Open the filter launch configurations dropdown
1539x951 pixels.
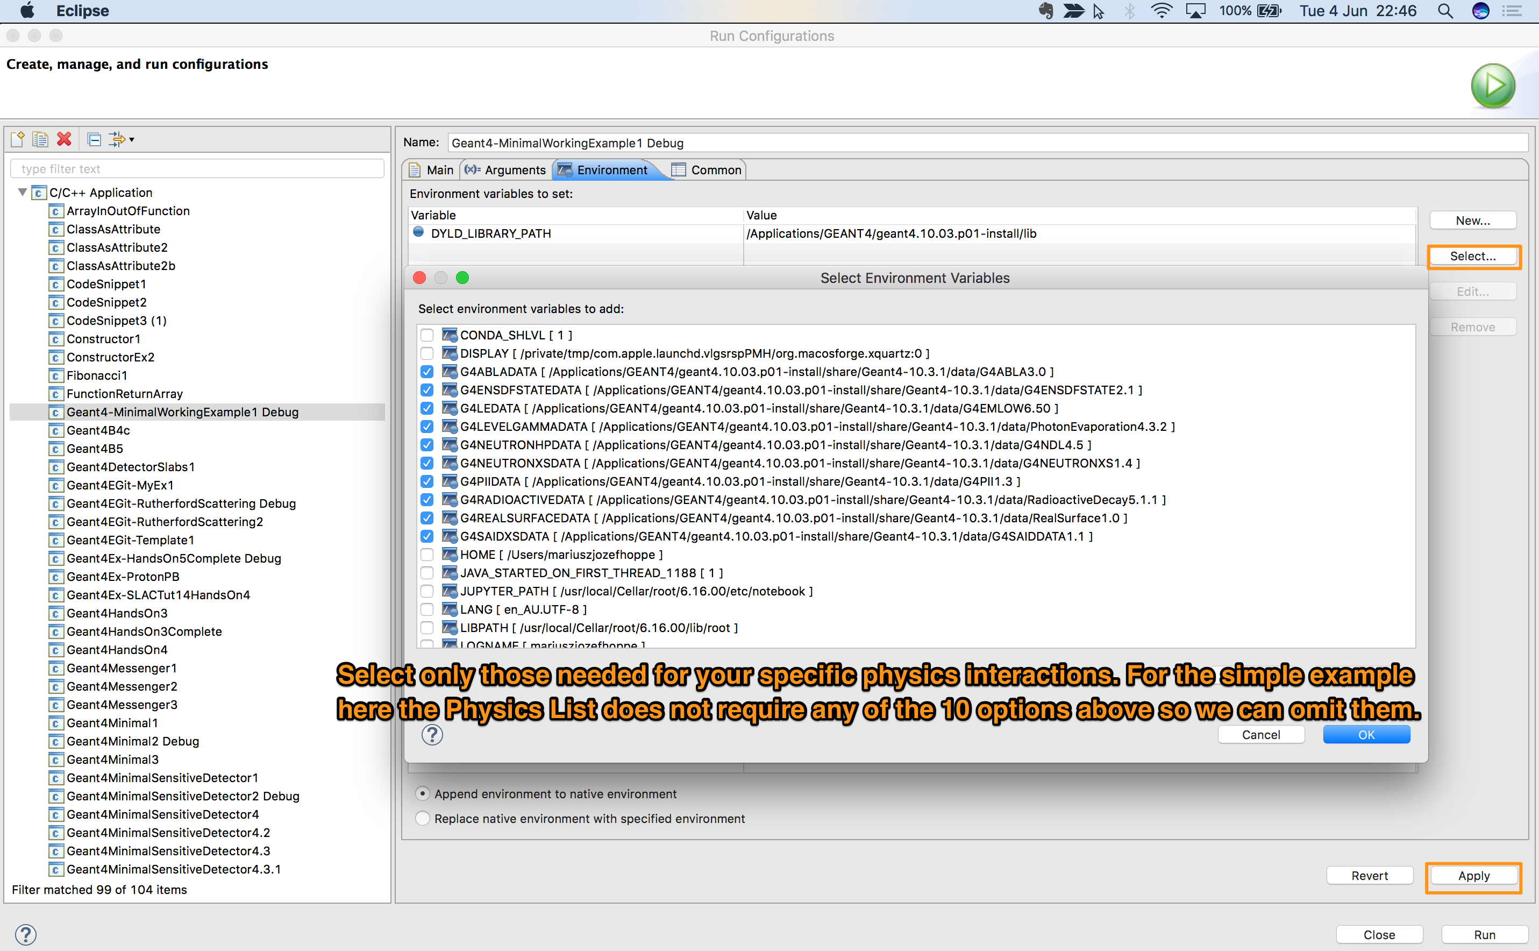coord(122,139)
